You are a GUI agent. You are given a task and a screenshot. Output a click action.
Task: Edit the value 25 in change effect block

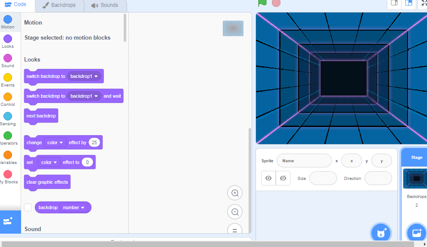point(94,142)
